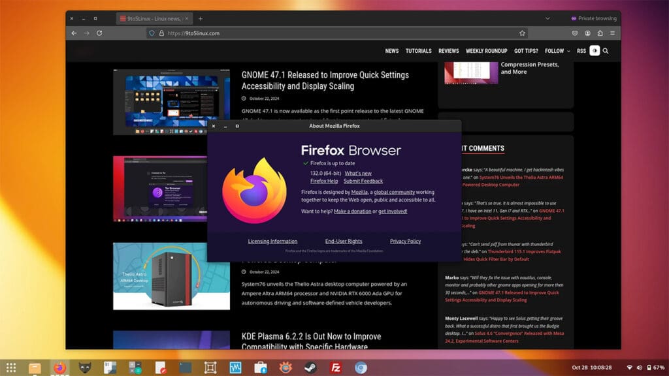Viewport: 669px width, 376px height.
Task: Open the RSS link in site menu
Action: click(x=581, y=51)
